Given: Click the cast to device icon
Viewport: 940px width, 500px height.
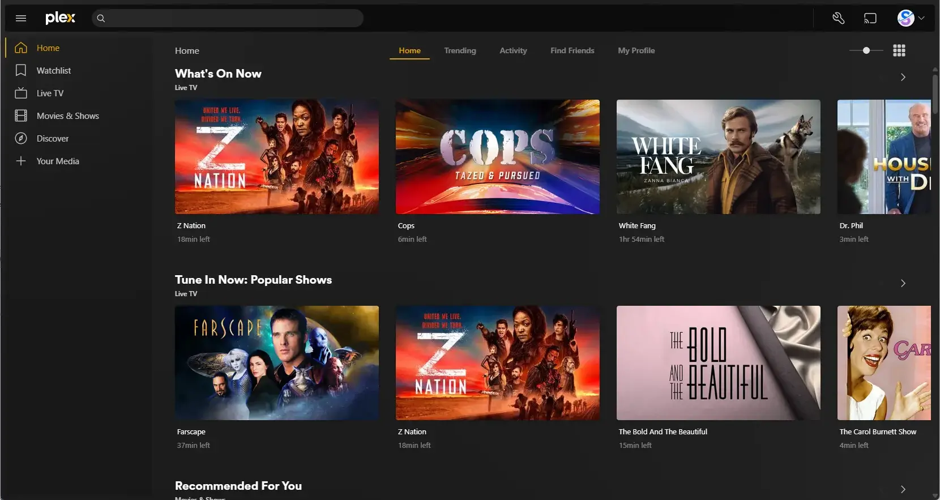Looking at the screenshot, I should pyautogui.click(x=870, y=18).
